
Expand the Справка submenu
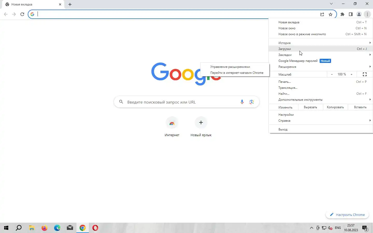(x=321, y=121)
